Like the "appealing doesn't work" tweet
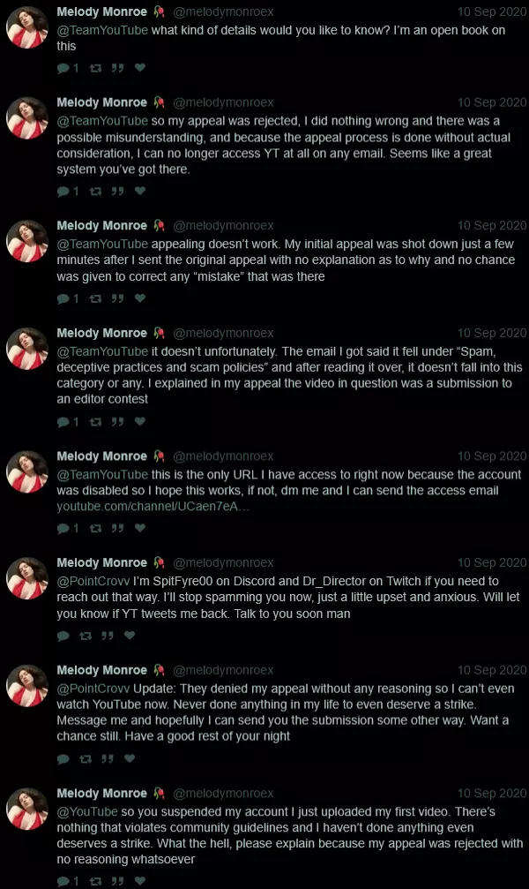This screenshot has height=889, width=529. [x=140, y=299]
